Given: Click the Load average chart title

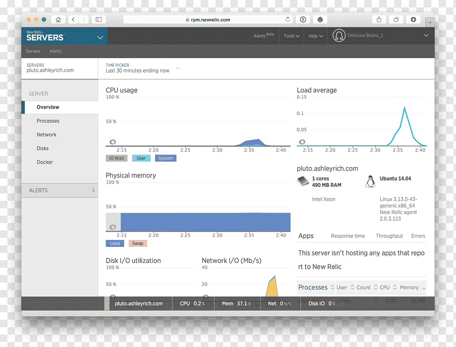Looking at the screenshot, I should tap(317, 90).
